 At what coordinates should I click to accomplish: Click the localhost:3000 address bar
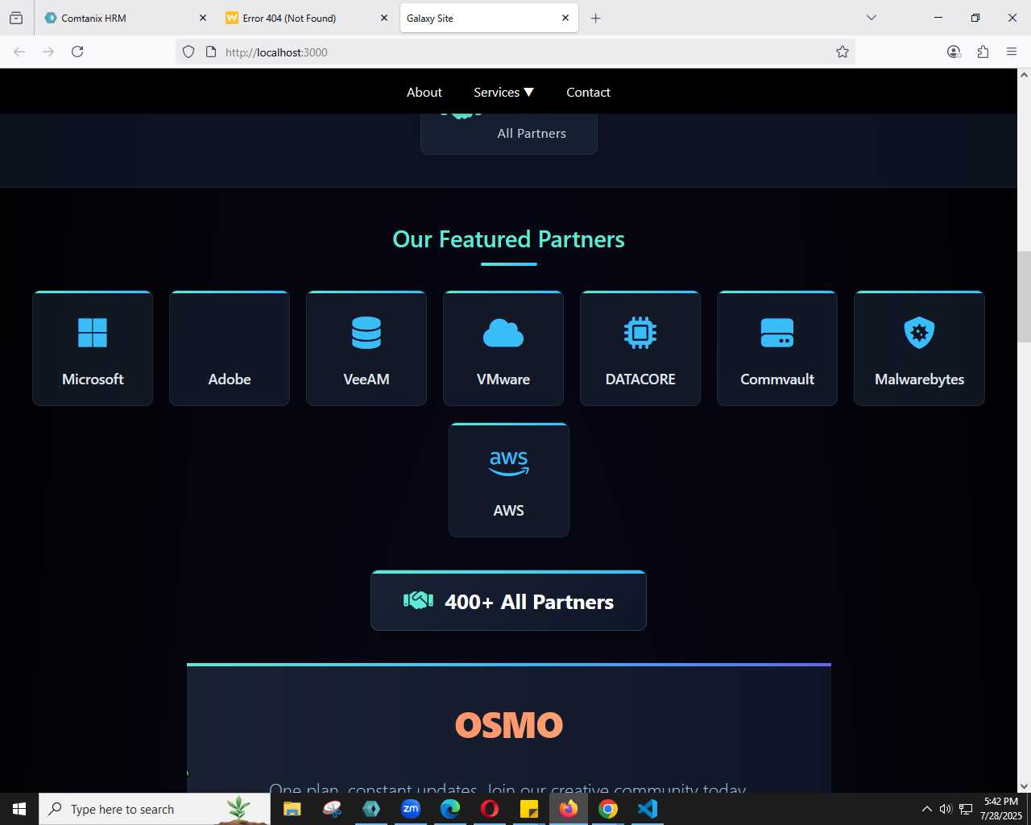pos(515,52)
